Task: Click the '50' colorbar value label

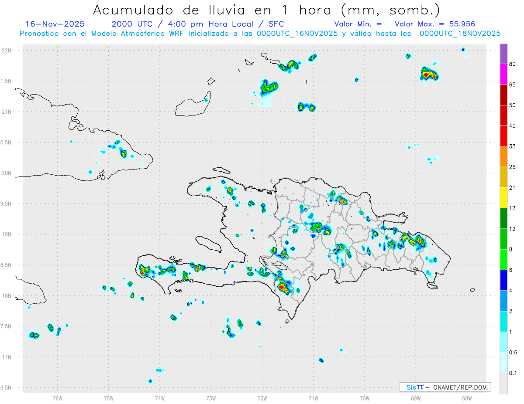Action: (513, 105)
